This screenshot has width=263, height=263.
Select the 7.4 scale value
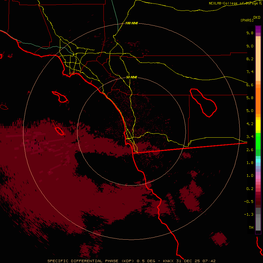tap(250, 72)
